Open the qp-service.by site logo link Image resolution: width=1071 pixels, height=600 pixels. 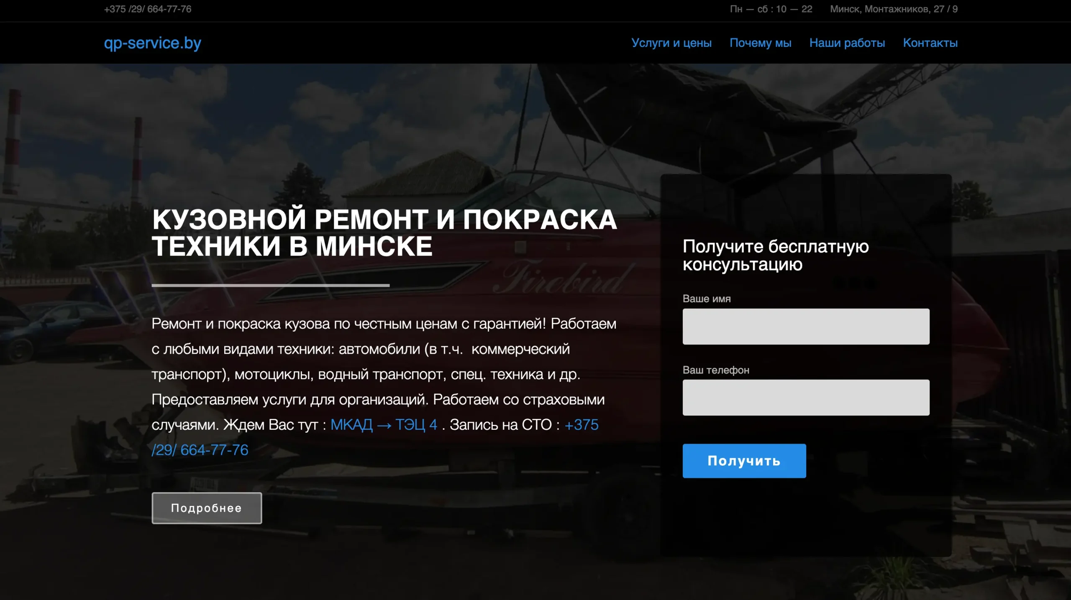152,43
